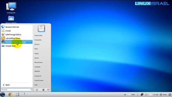The image size is (172, 97).
Task: Click the LibreOffice Draw icon
Action: click(3, 38)
